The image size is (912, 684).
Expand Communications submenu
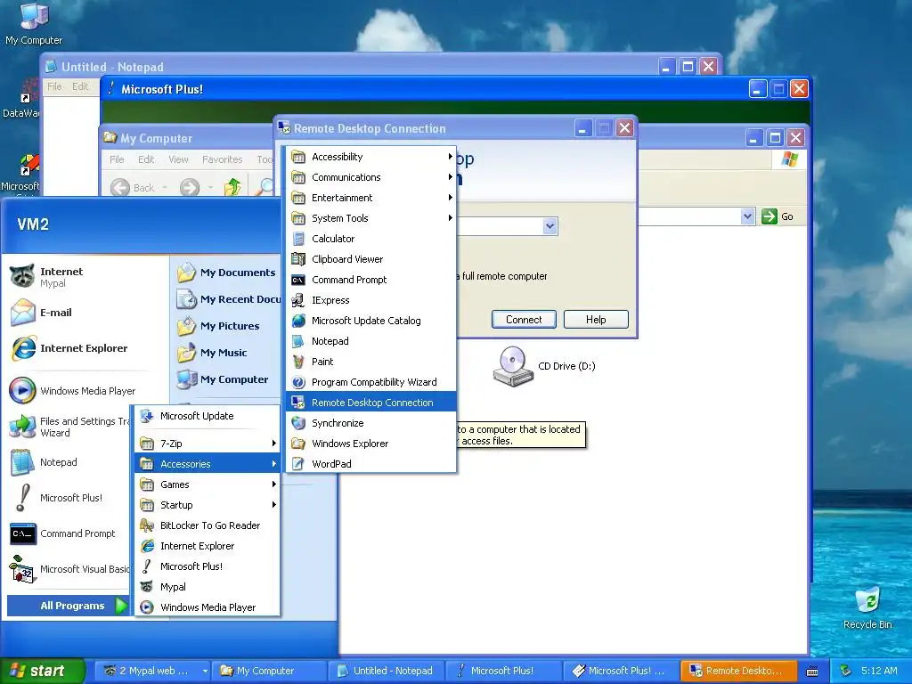(x=371, y=177)
